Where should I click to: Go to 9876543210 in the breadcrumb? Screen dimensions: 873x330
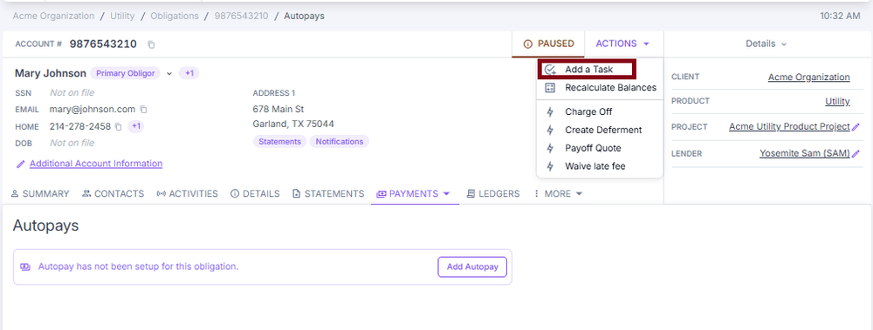(241, 17)
